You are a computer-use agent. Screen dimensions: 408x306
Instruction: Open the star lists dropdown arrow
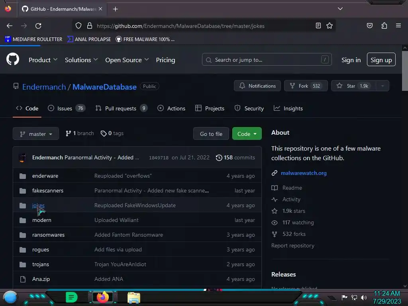[x=382, y=86]
